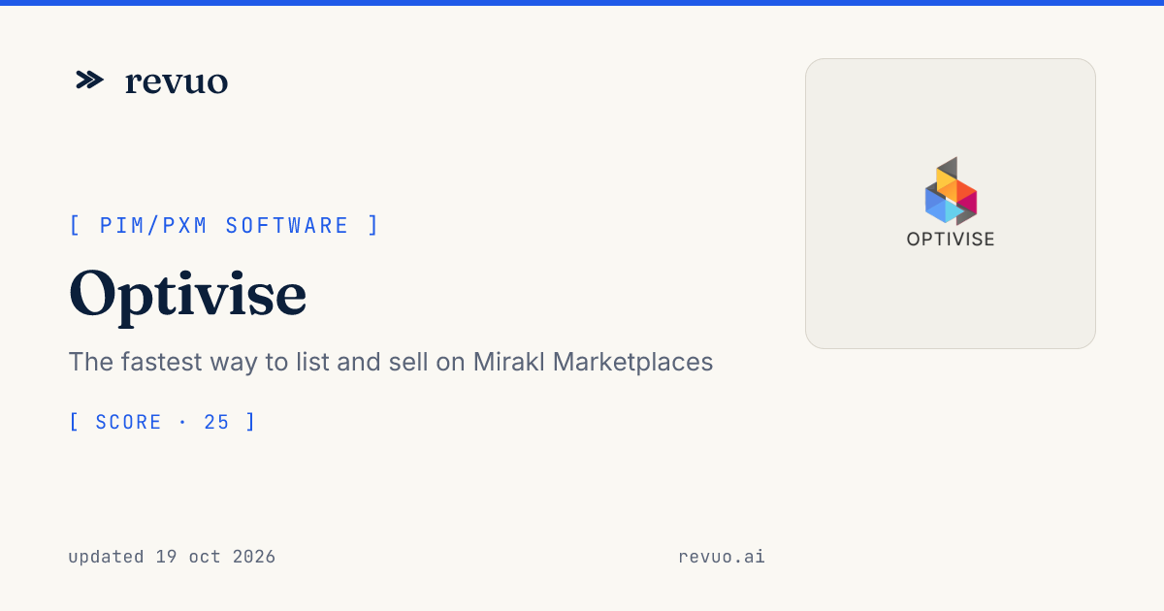This screenshot has height=611, width=1164.
Task: Click the Optivise logo card
Action: click(x=951, y=204)
